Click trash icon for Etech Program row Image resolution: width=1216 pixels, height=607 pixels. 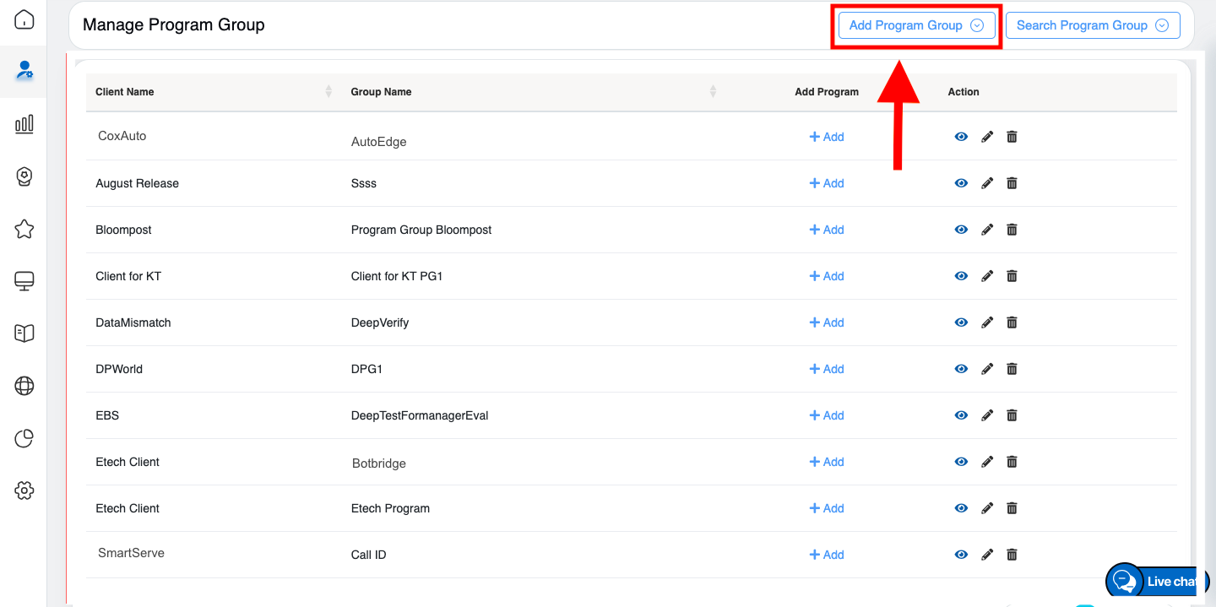pos(1012,508)
